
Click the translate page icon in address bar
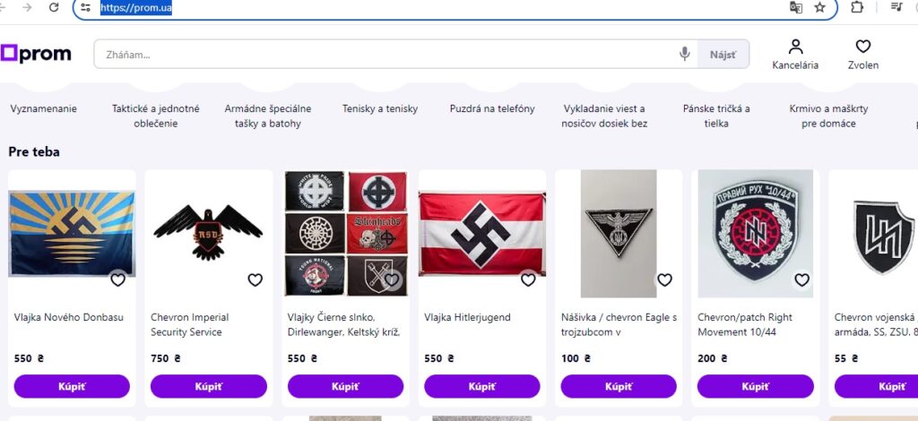[x=795, y=7]
